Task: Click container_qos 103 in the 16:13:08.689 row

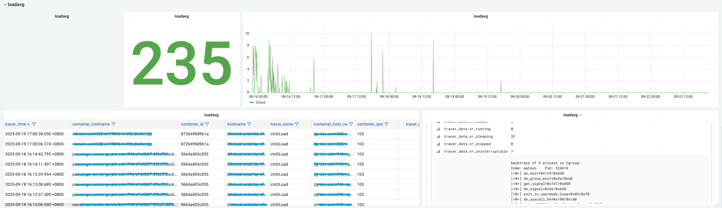Action: [361, 184]
